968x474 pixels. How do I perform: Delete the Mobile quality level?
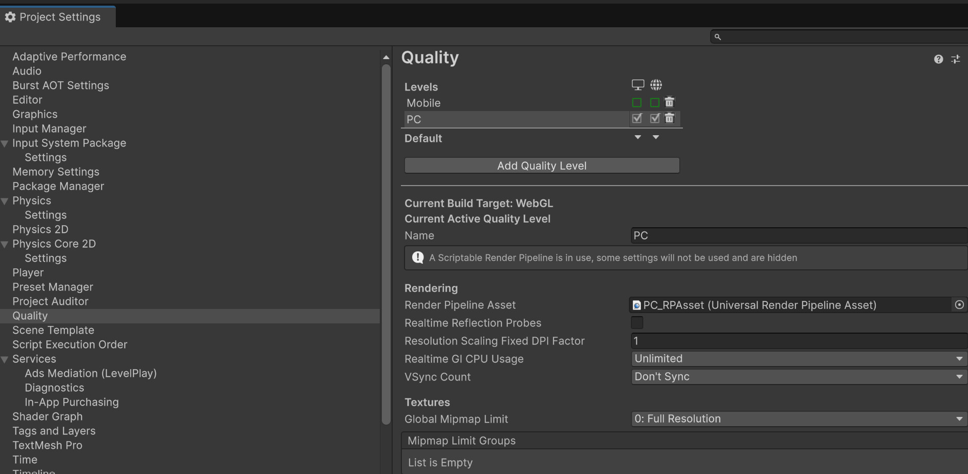click(669, 102)
